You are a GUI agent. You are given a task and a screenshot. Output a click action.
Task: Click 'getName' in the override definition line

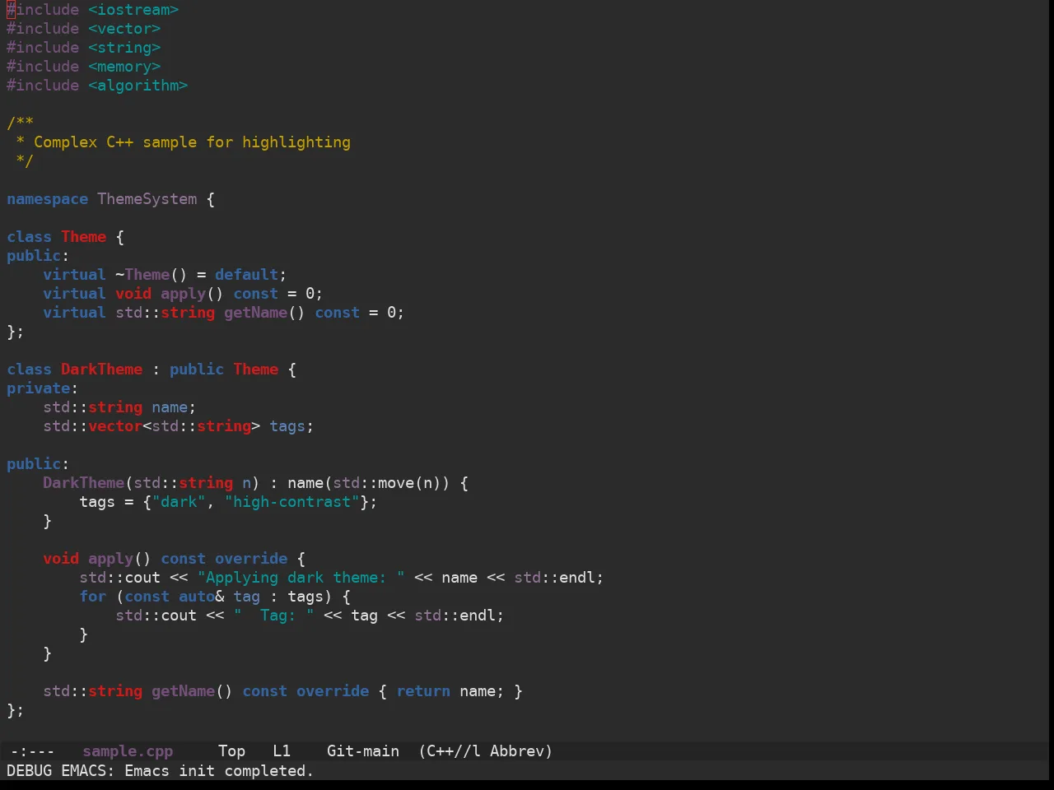click(x=183, y=691)
